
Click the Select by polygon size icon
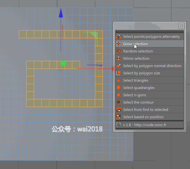click(118, 73)
